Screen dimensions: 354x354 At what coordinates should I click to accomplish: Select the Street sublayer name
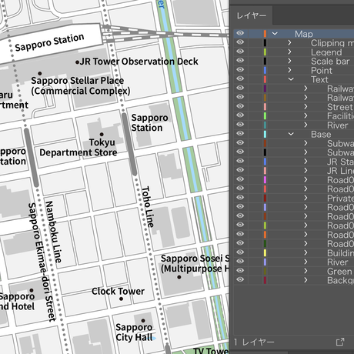(340, 107)
